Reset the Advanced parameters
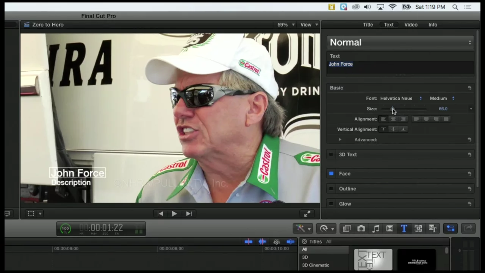 click(469, 140)
